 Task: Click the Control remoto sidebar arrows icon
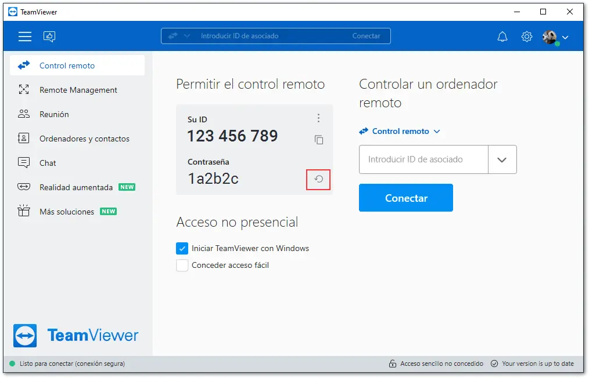click(x=24, y=66)
